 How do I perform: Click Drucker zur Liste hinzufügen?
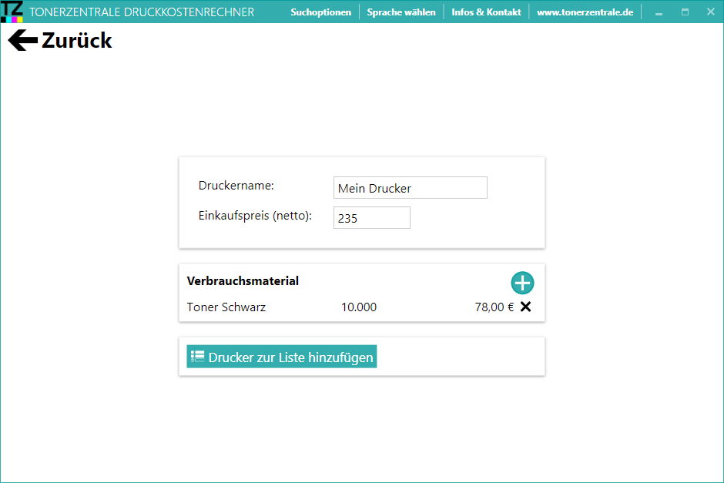(281, 356)
